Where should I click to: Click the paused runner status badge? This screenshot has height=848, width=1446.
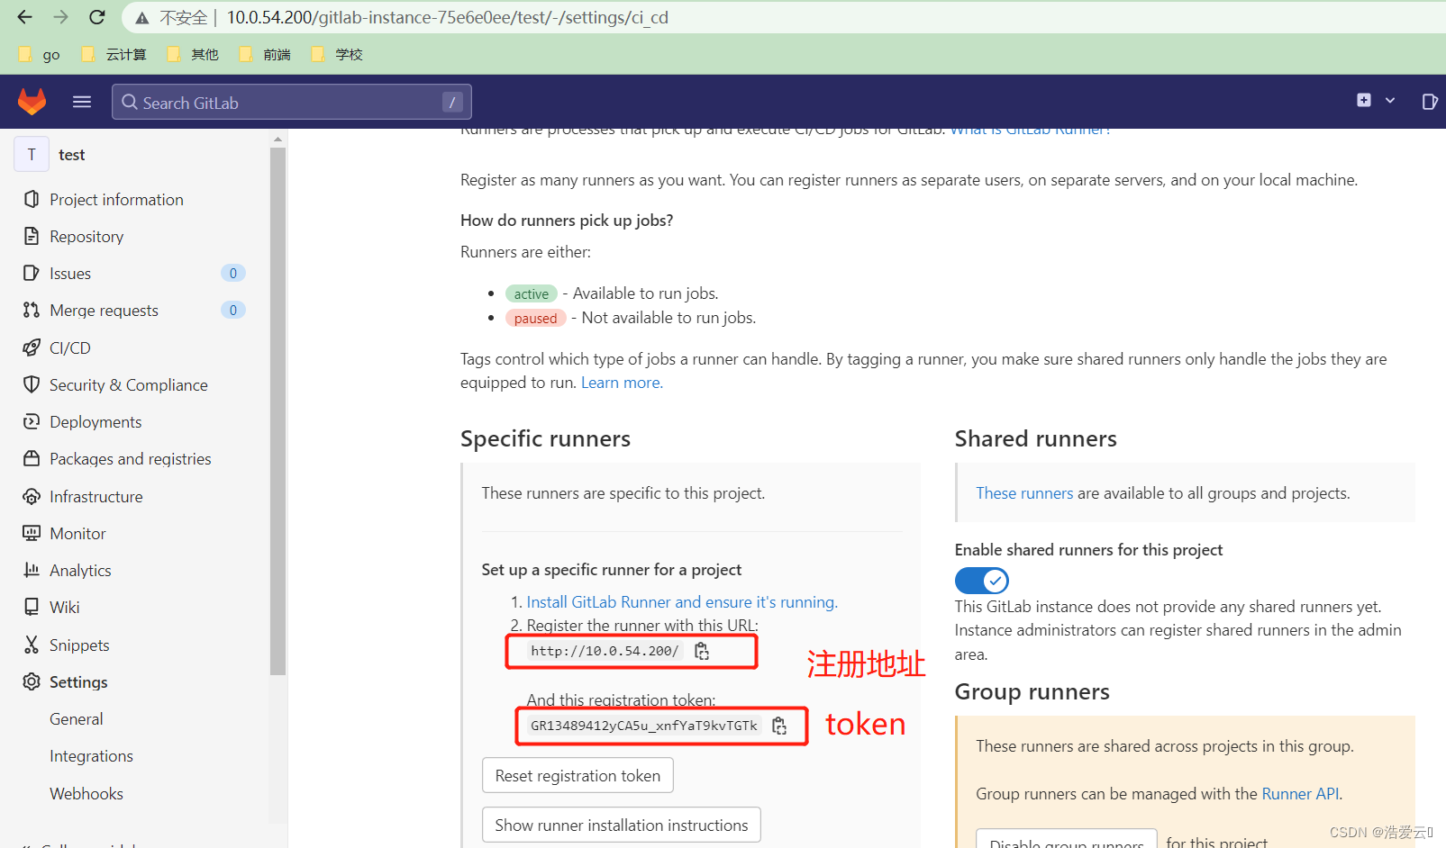[x=535, y=318]
